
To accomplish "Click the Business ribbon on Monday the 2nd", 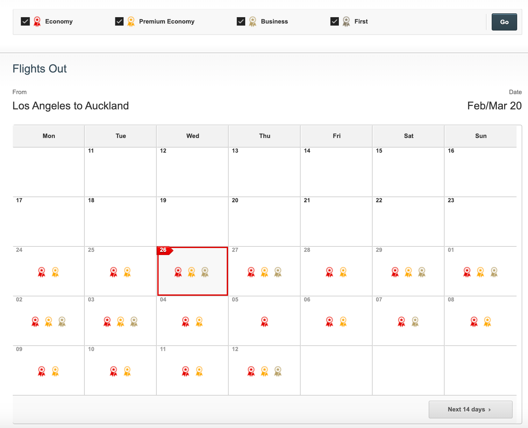I will (62, 322).
